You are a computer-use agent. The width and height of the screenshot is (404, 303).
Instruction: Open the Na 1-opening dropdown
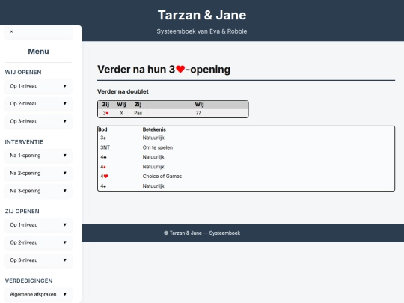(x=38, y=156)
